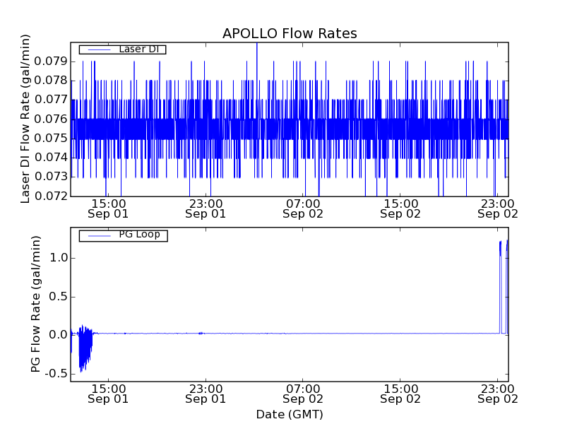This screenshot has width=565, height=424.
Task: Click the APOLLO Flow Rates chart title
Action: 290,33
